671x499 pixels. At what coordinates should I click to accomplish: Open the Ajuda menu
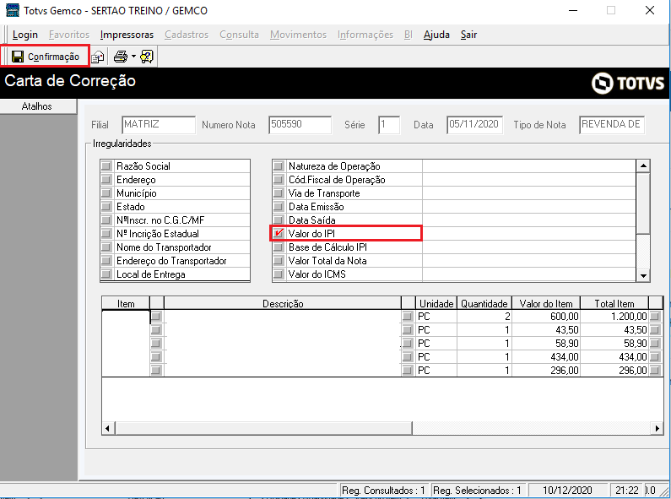pos(436,35)
